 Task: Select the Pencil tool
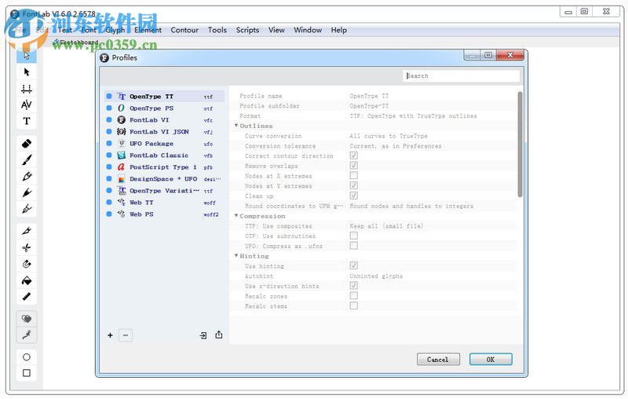[27, 176]
